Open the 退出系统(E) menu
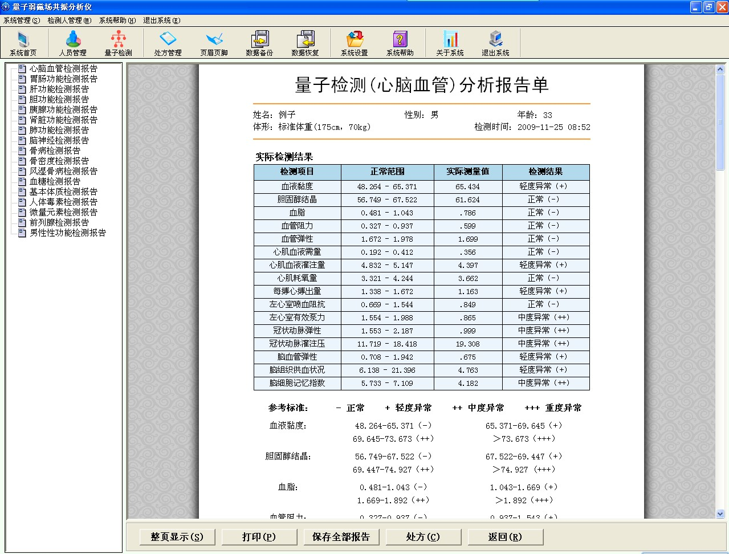Viewport: 729px width, 554px height. [161, 20]
